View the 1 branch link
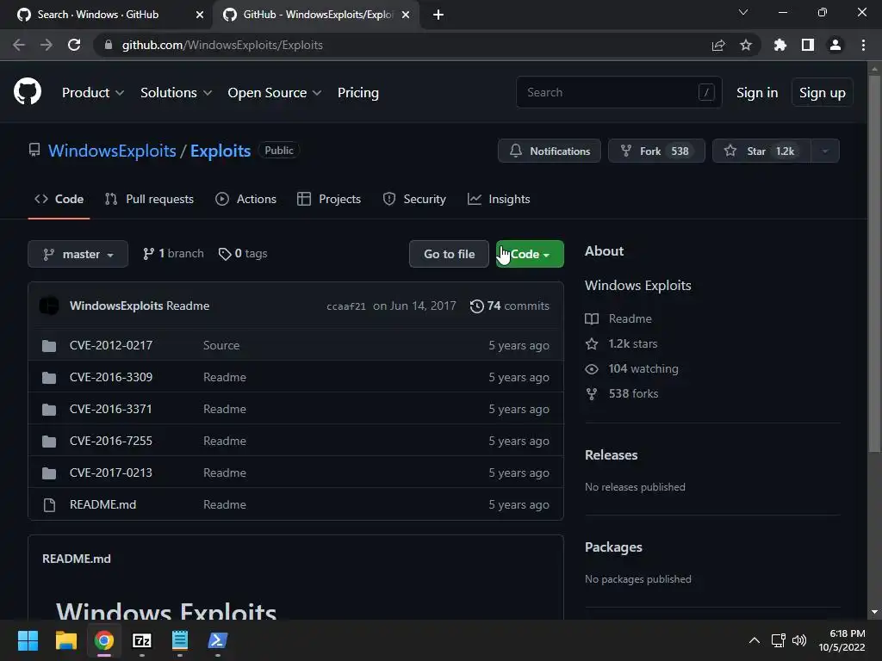Viewport: 882px width, 661px height. pos(173,254)
